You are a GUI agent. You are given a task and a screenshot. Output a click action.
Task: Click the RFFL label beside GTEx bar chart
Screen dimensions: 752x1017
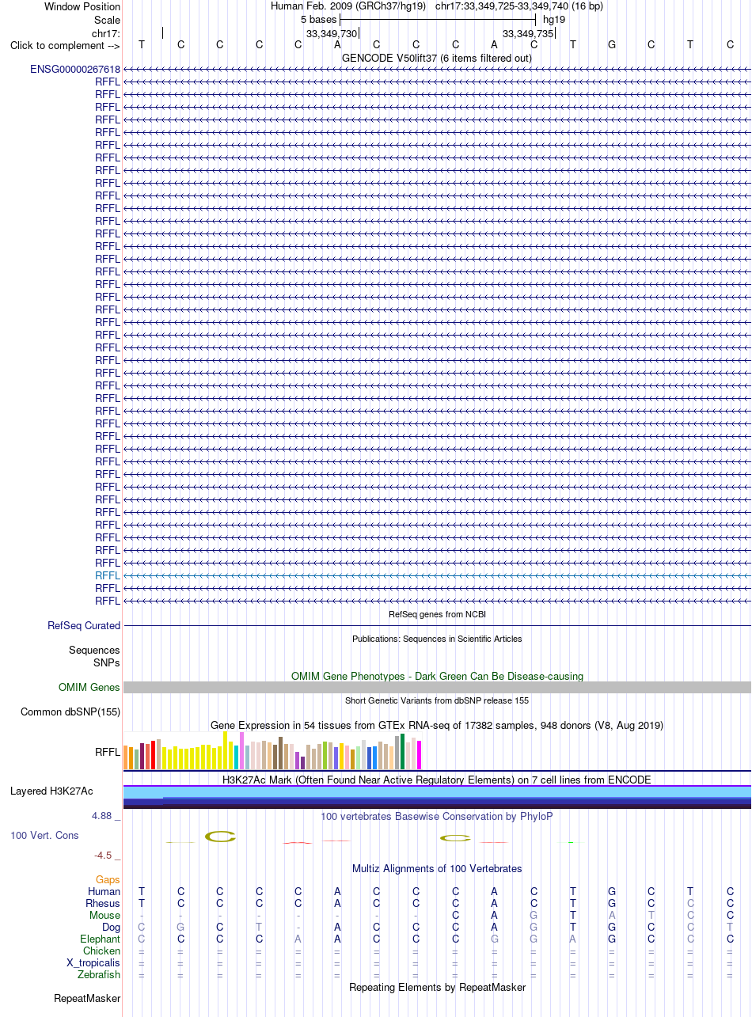pyautogui.click(x=108, y=753)
